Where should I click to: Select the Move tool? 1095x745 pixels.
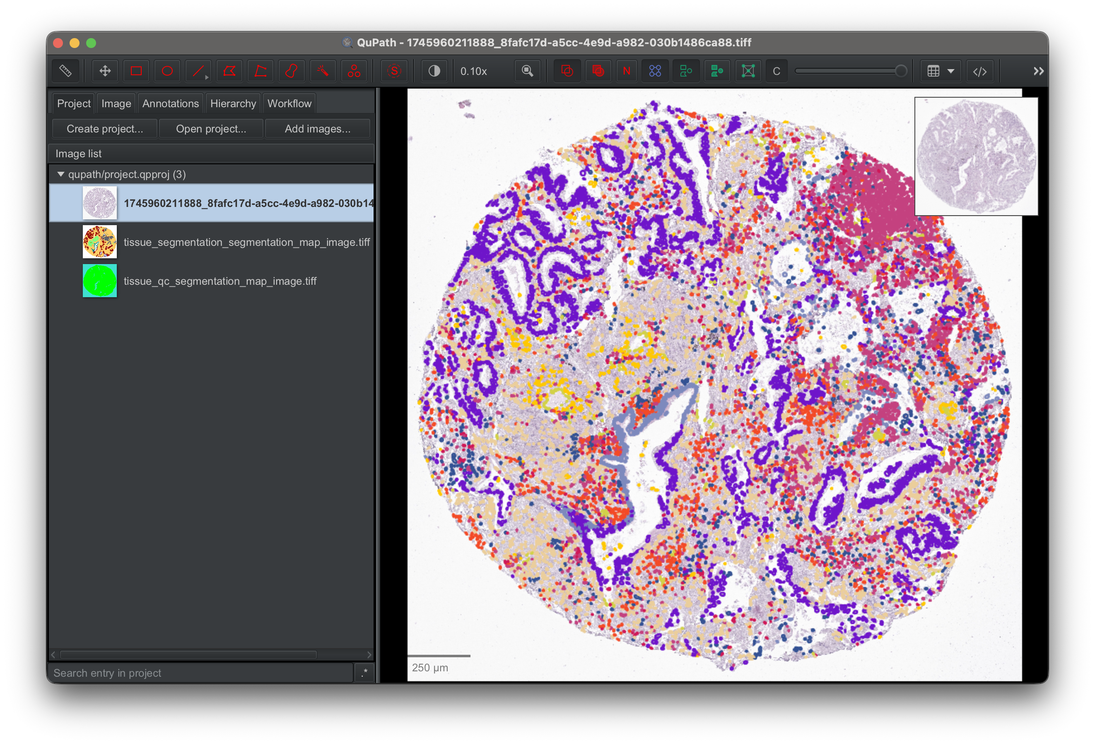point(105,71)
